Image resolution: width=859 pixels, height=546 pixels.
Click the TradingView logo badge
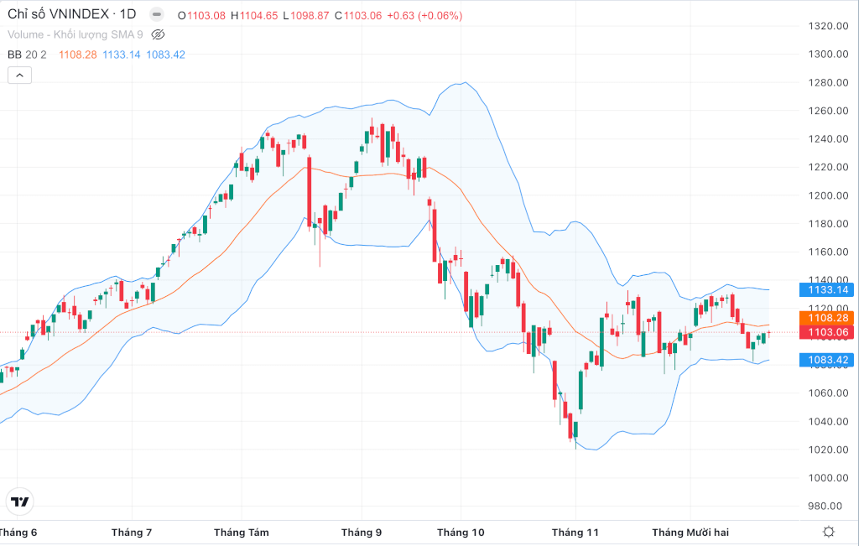(20, 502)
